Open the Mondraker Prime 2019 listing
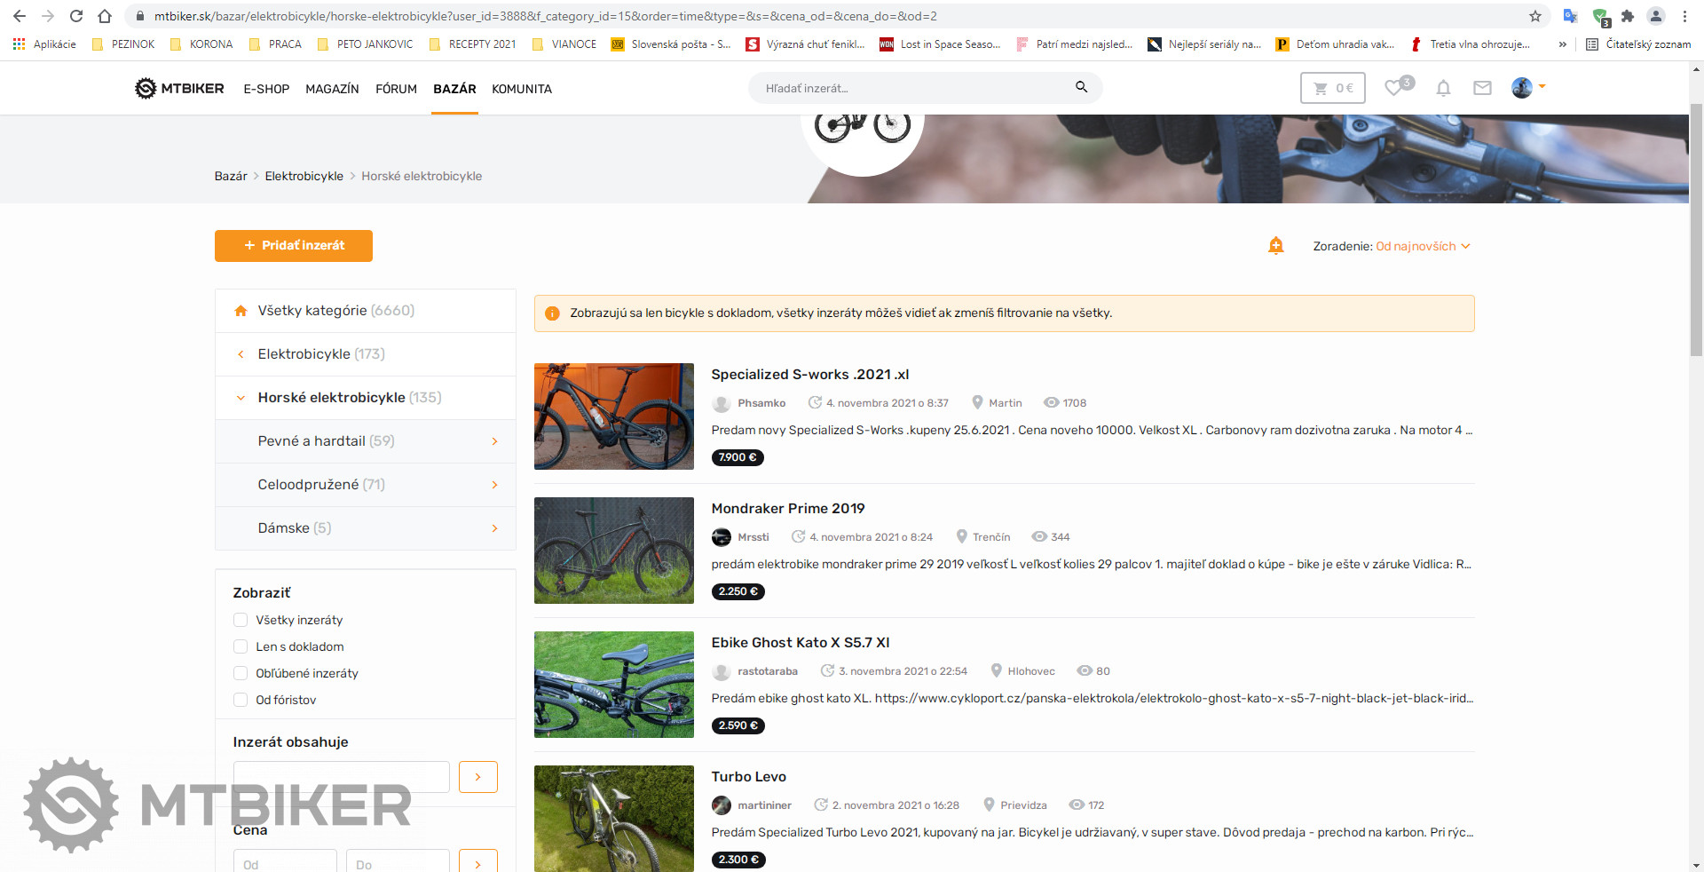 [787, 508]
